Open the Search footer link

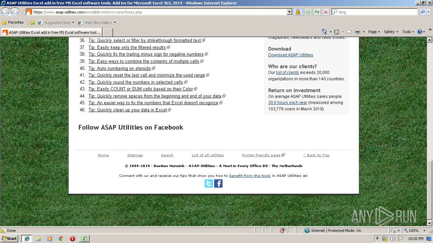167,155
